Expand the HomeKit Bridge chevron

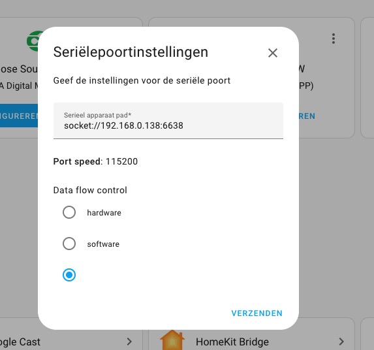point(341,342)
